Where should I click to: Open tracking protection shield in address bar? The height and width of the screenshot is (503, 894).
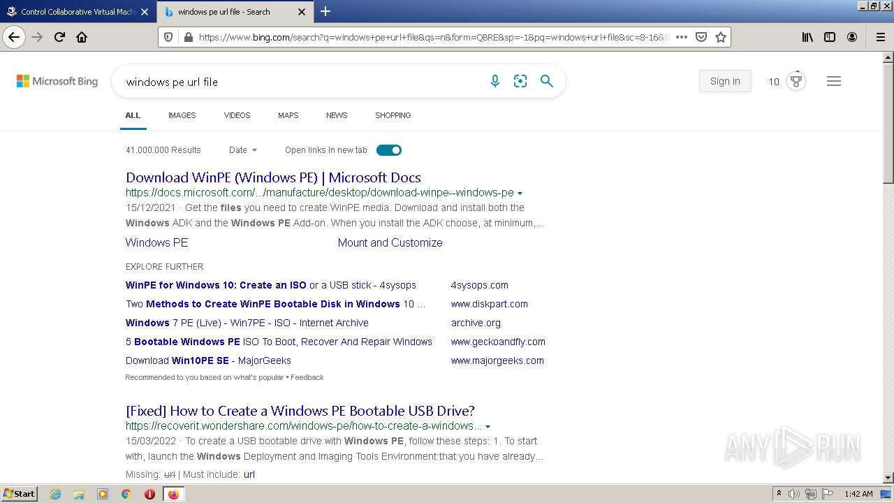coord(168,37)
